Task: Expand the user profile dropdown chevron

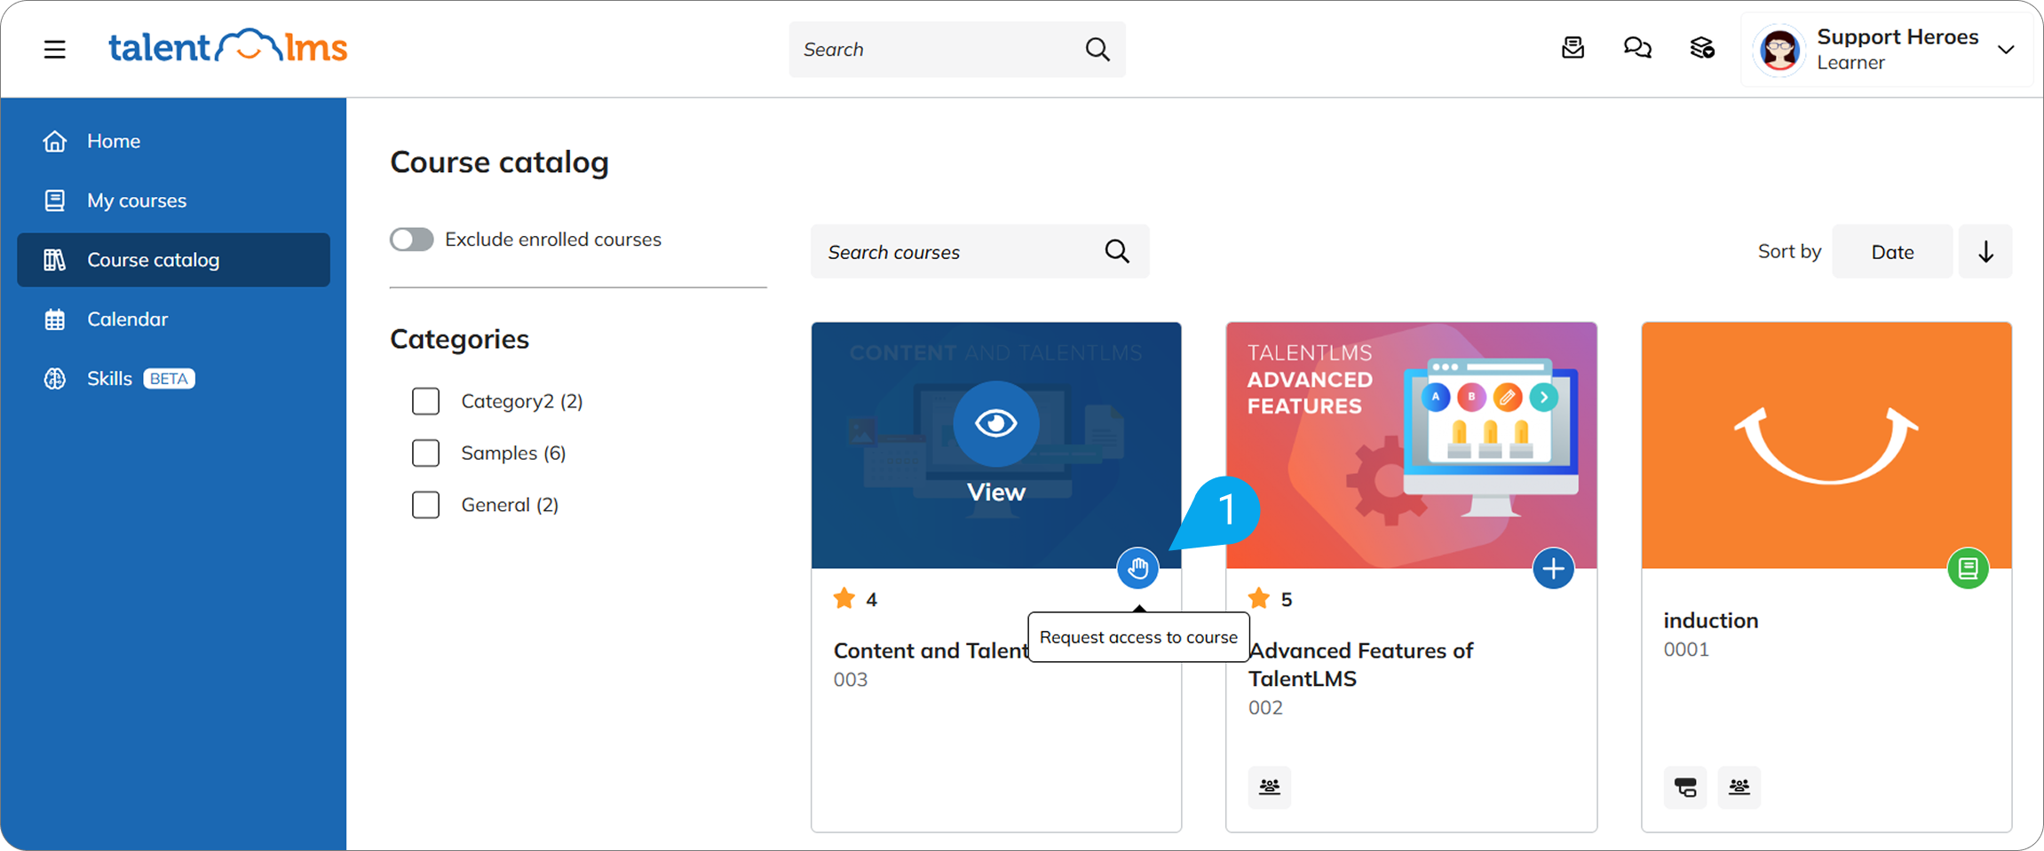Action: 2006,50
